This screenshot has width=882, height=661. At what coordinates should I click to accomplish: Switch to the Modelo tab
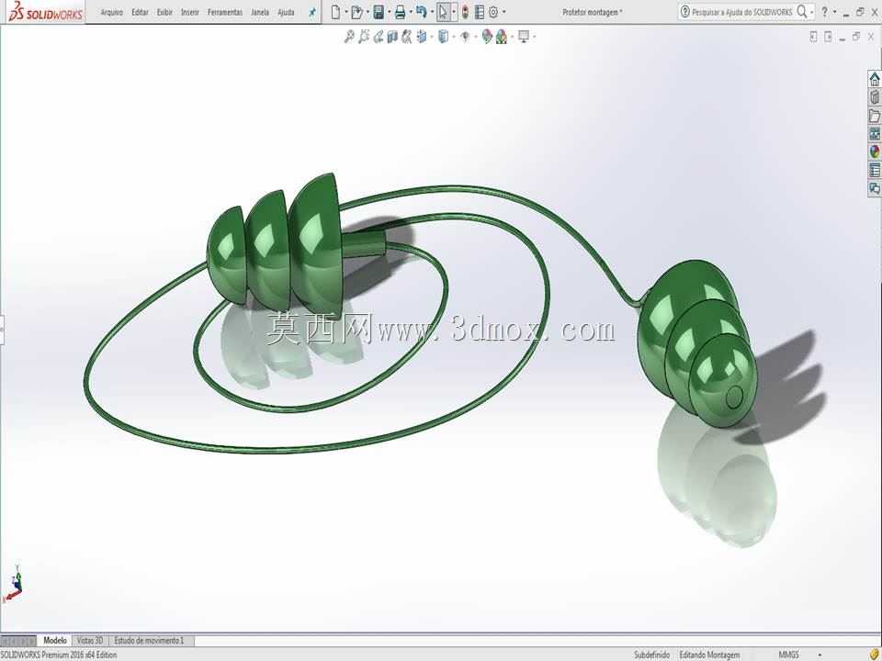pos(54,640)
